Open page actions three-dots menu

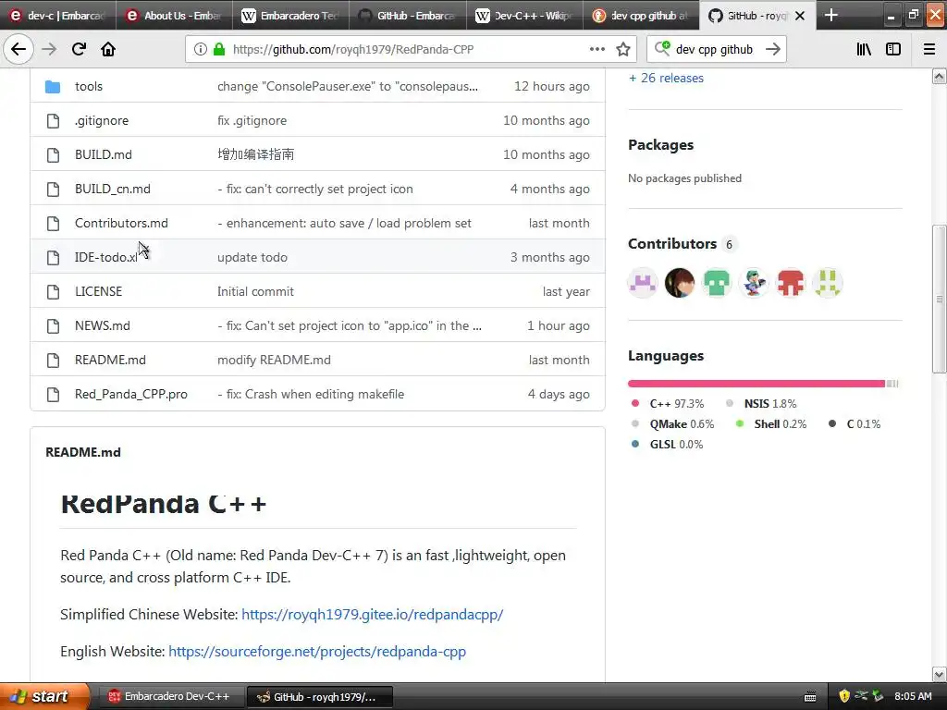(596, 50)
